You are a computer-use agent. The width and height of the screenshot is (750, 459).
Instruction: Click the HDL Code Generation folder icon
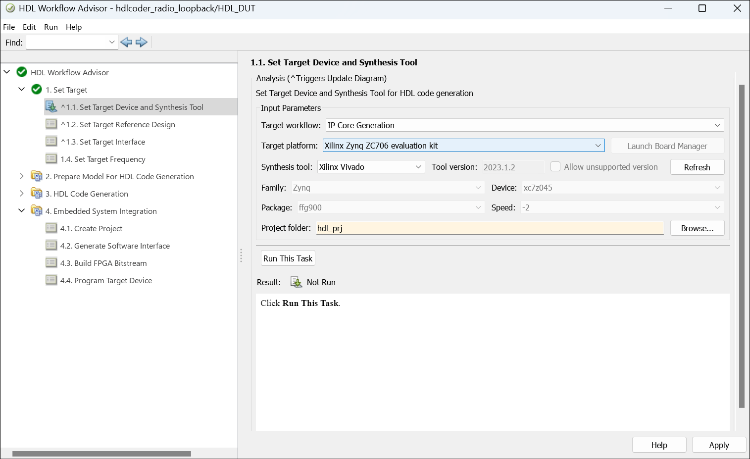point(37,193)
